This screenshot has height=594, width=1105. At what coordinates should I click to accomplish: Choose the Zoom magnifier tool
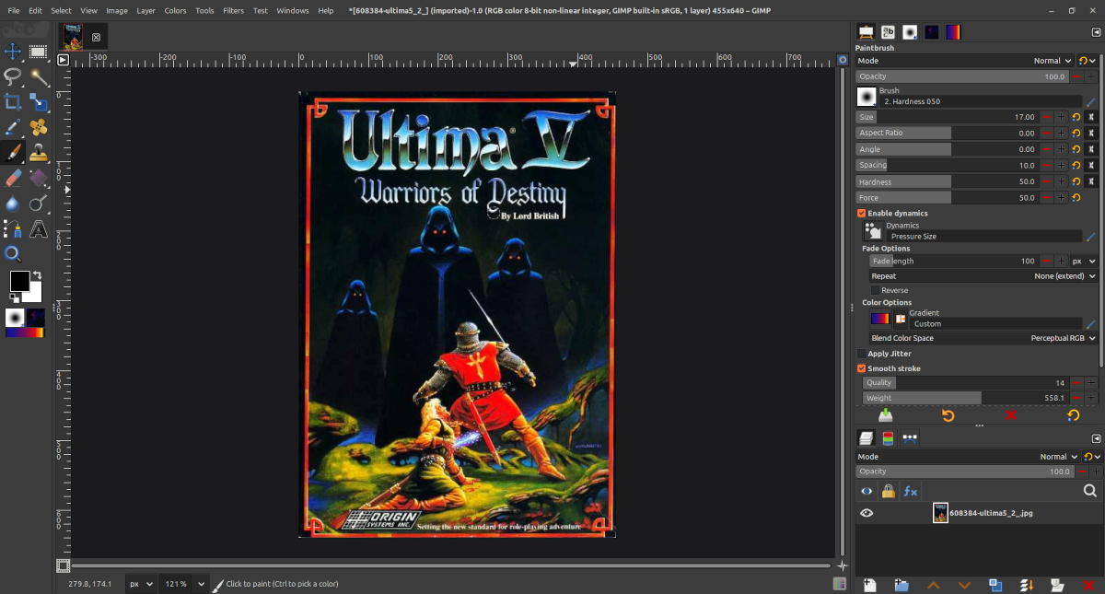pos(13,254)
